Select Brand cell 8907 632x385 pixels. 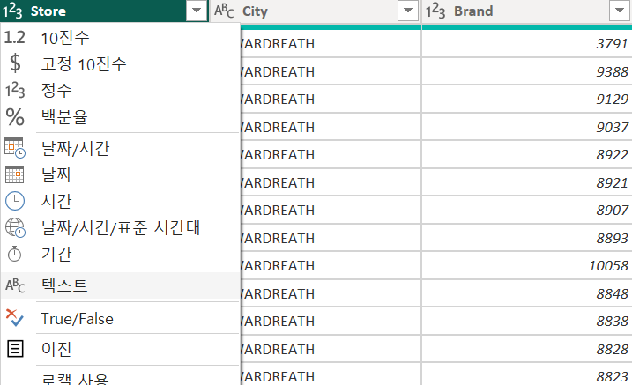[526, 211]
